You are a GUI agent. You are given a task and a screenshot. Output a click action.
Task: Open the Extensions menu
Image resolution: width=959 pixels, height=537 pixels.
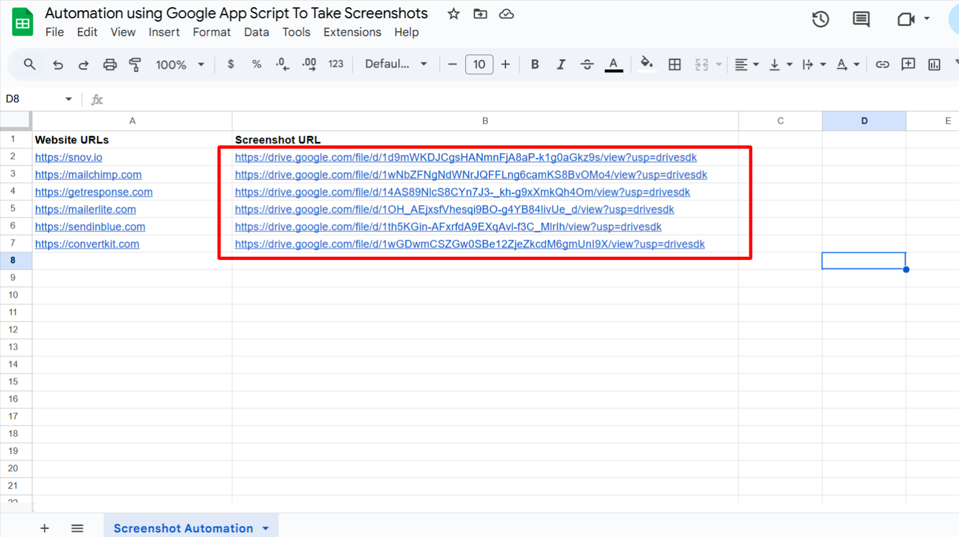coord(352,32)
